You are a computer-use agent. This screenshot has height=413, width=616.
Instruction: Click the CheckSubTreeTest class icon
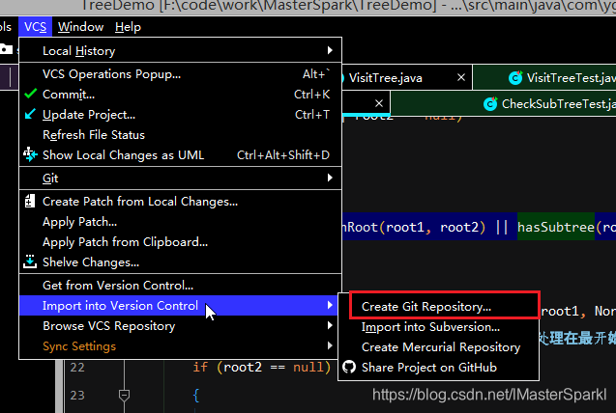click(x=490, y=104)
